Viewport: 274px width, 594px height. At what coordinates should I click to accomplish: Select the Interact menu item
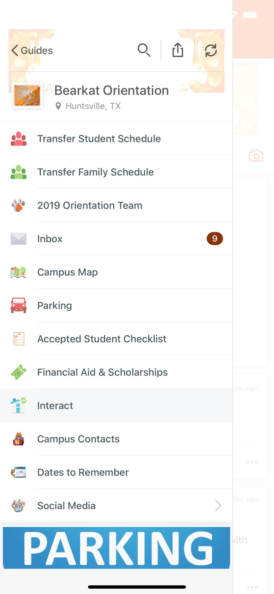click(x=55, y=405)
